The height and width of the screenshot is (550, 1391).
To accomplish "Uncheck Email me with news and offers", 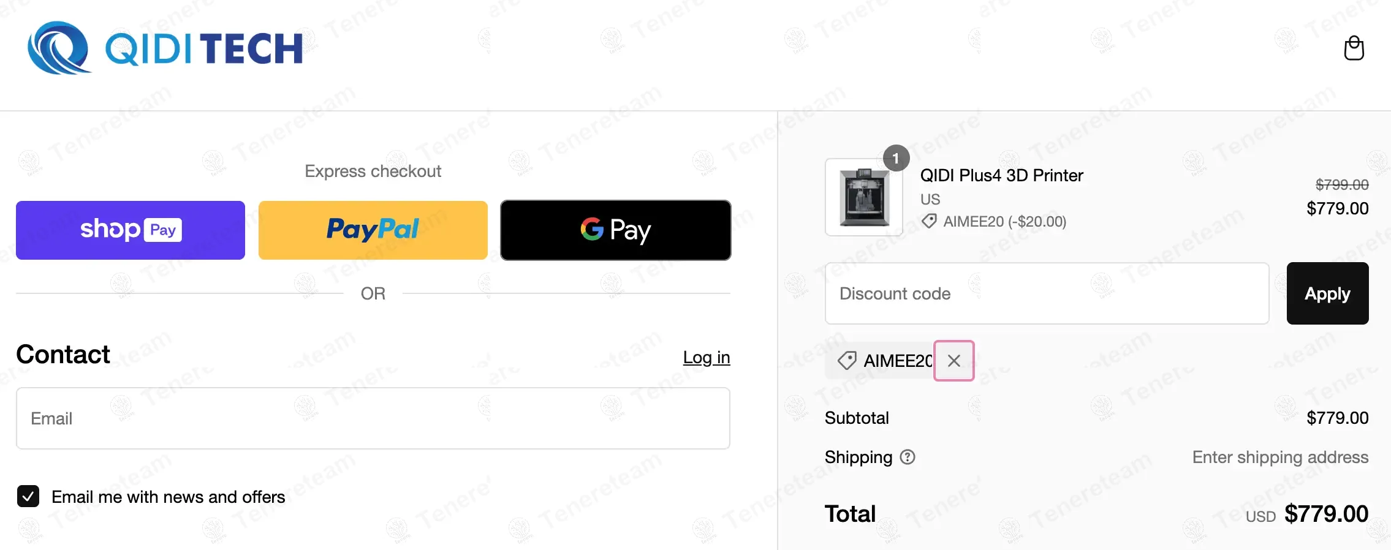I will (x=28, y=496).
